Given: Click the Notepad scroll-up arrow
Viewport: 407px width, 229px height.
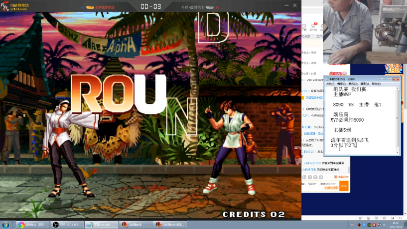Looking at the screenshot, I should 397,89.
